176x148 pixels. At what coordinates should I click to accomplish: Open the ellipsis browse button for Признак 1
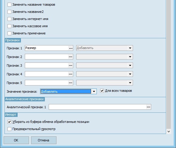point(71,48)
